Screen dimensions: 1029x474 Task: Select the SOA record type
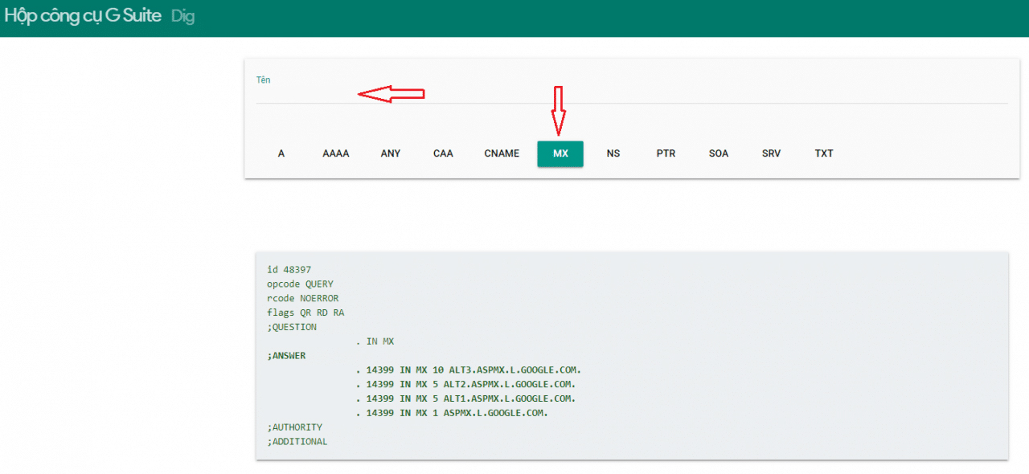719,153
